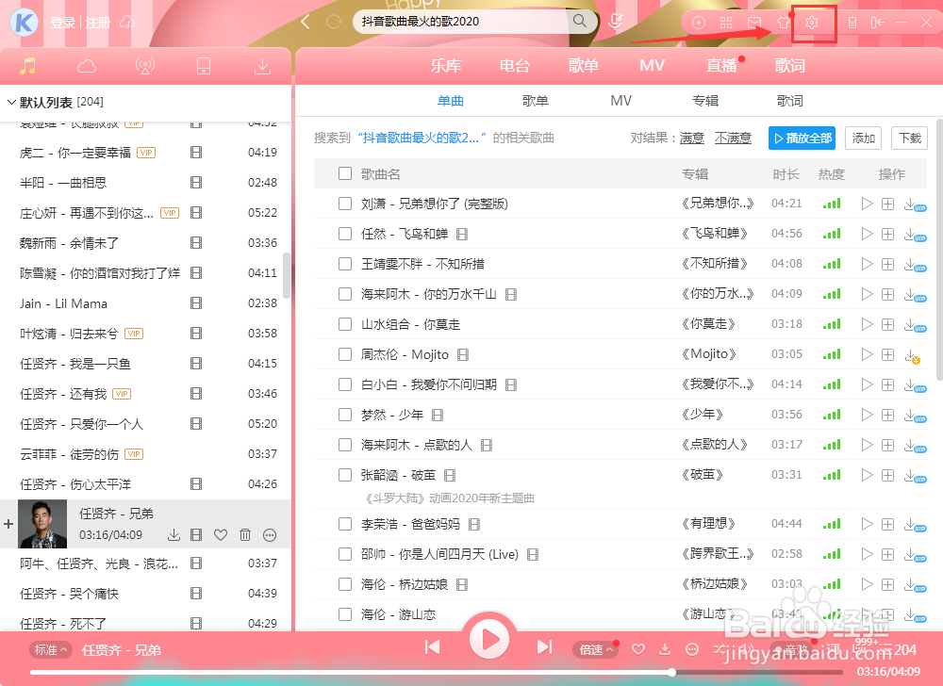Image resolution: width=943 pixels, height=686 pixels.
Task: Open the local music note sidebar icon
Action: pyautogui.click(x=27, y=66)
